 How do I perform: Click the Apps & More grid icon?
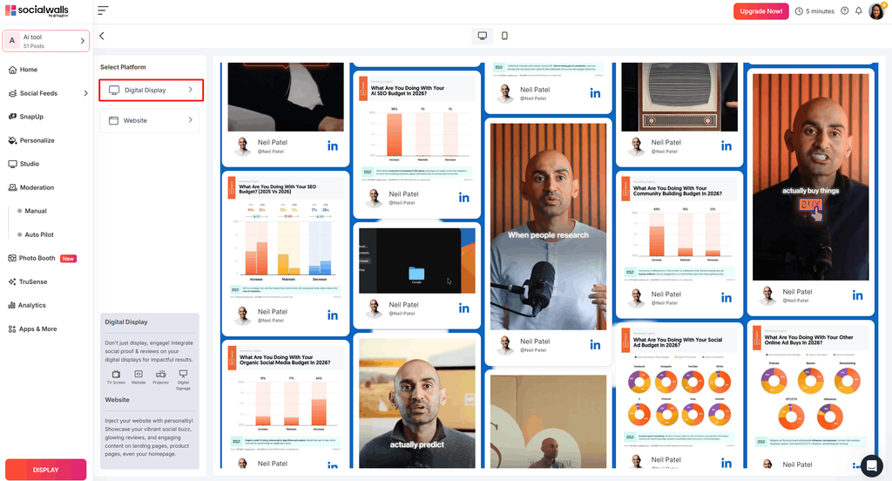[12, 329]
